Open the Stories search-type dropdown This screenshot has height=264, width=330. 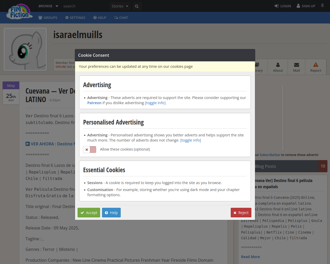[120, 6]
